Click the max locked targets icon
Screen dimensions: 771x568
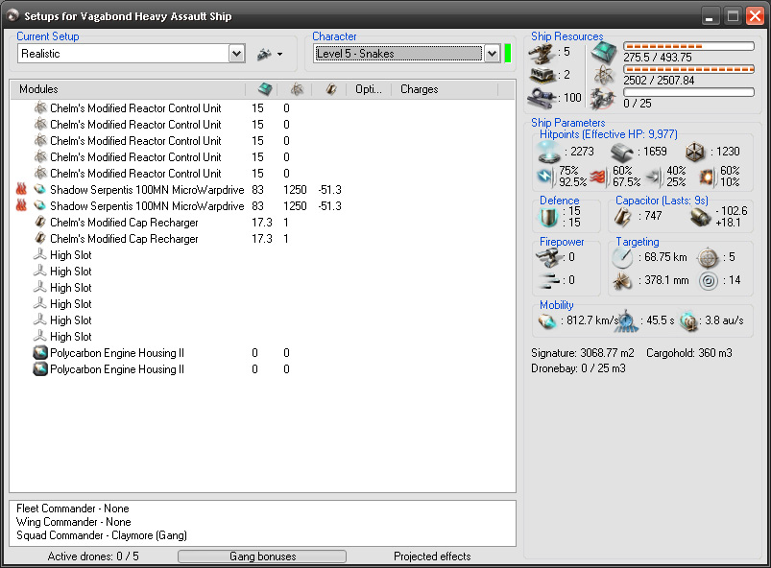[709, 257]
